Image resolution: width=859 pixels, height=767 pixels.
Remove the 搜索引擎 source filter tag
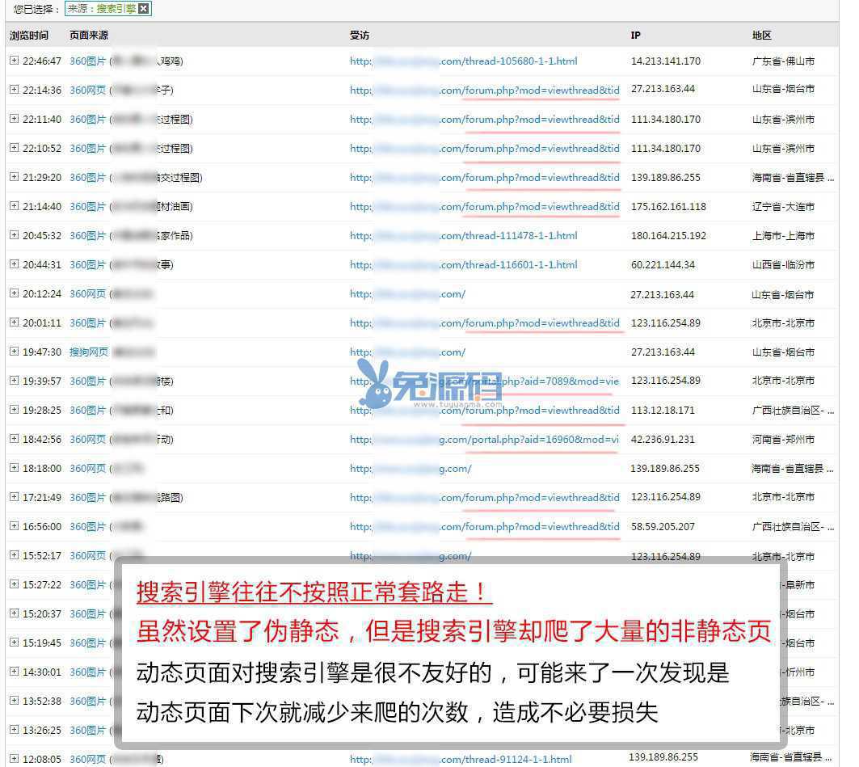(x=144, y=9)
